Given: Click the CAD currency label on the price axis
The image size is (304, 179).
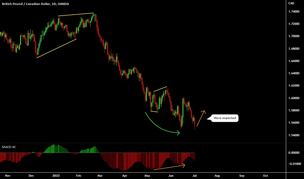Looking at the screenshot, I should point(291,3).
